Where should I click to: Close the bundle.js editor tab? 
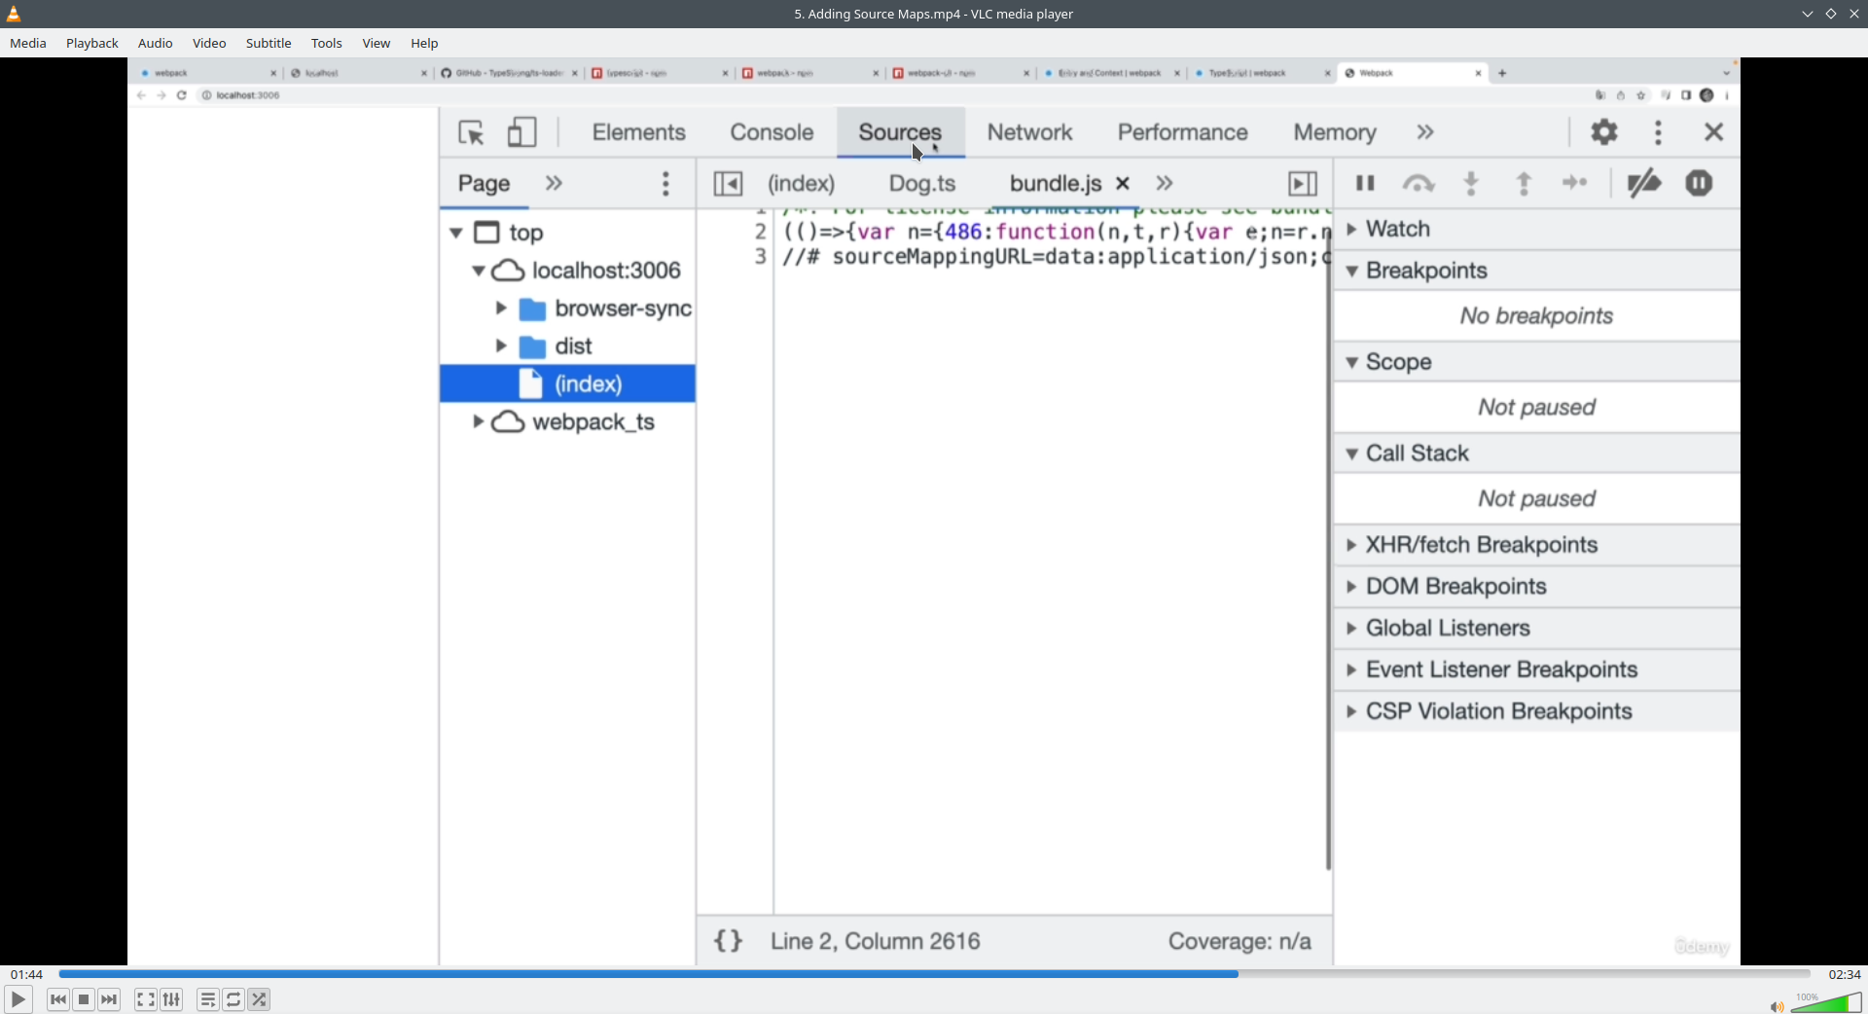(x=1123, y=183)
